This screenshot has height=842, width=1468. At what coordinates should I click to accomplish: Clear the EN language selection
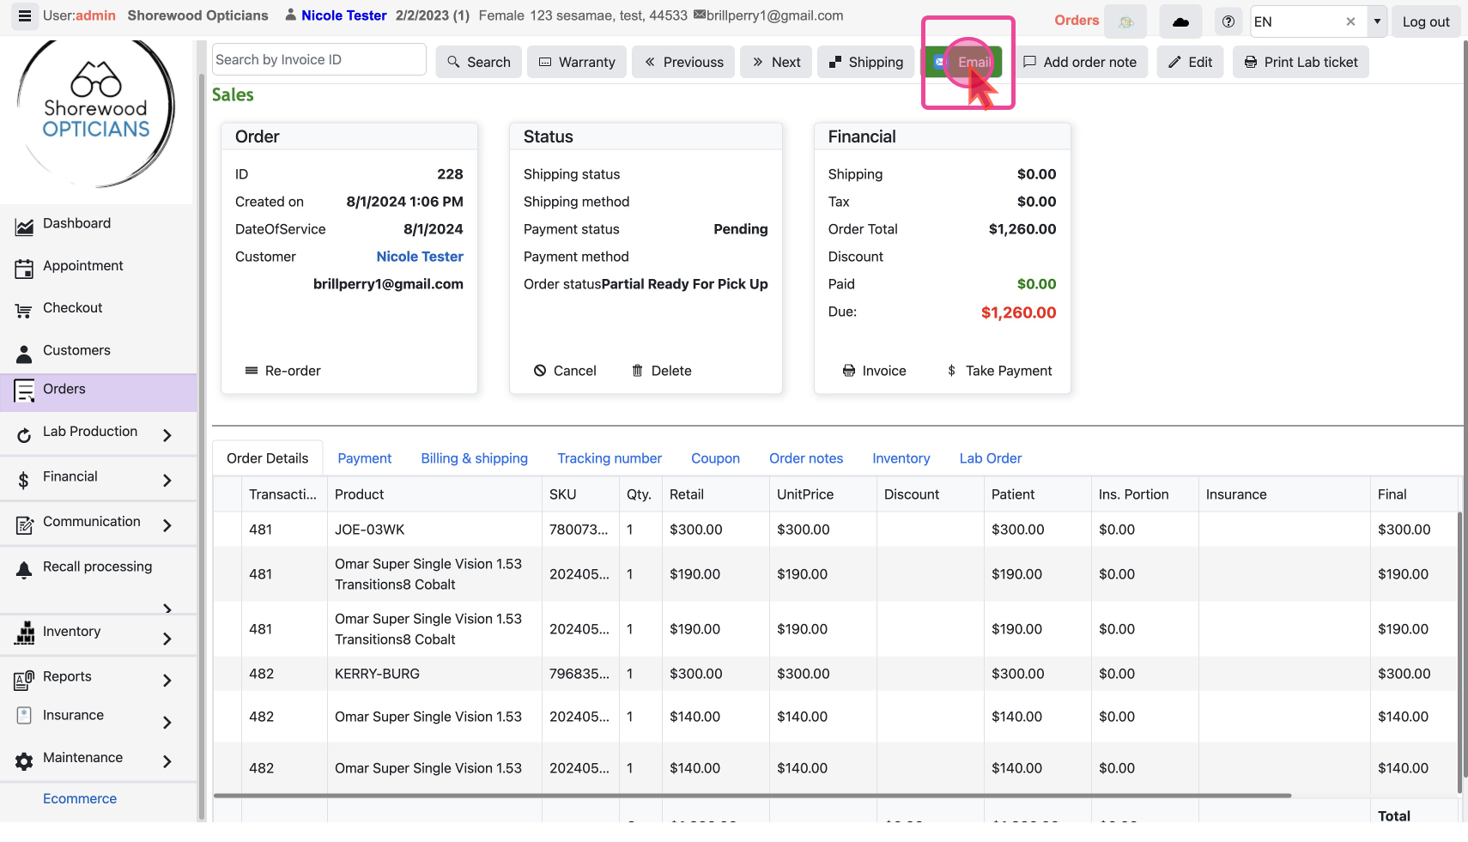coord(1350,22)
